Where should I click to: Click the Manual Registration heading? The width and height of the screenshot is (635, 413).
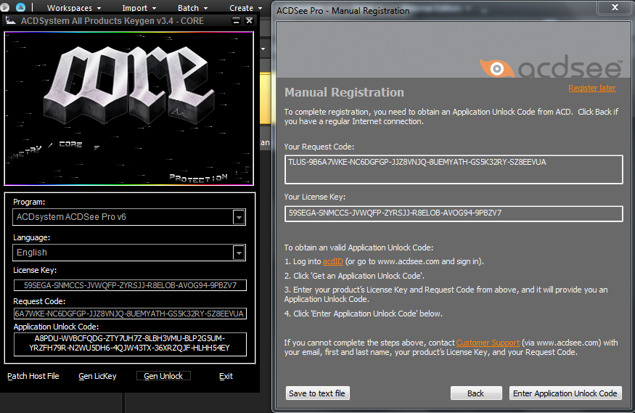tap(344, 92)
